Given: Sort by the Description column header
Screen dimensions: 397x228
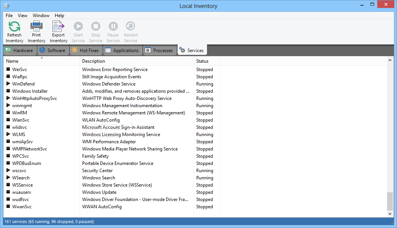Looking at the screenshot, I should point(137,61).
